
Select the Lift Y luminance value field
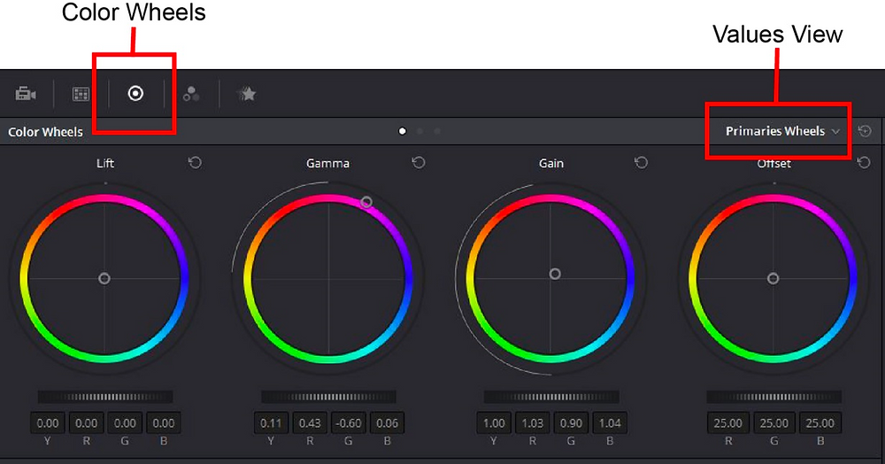48,422
